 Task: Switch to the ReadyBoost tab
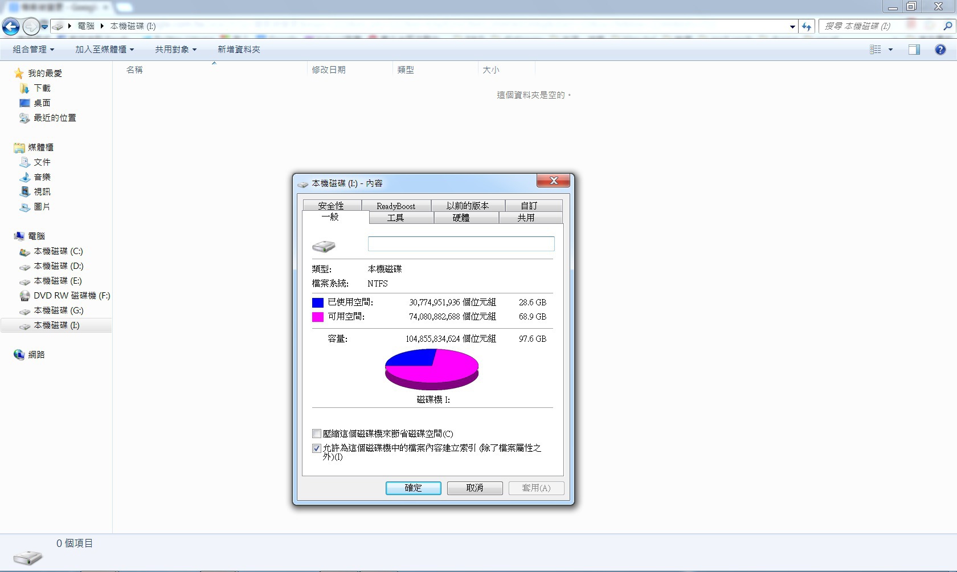click(x=395, y=206)
